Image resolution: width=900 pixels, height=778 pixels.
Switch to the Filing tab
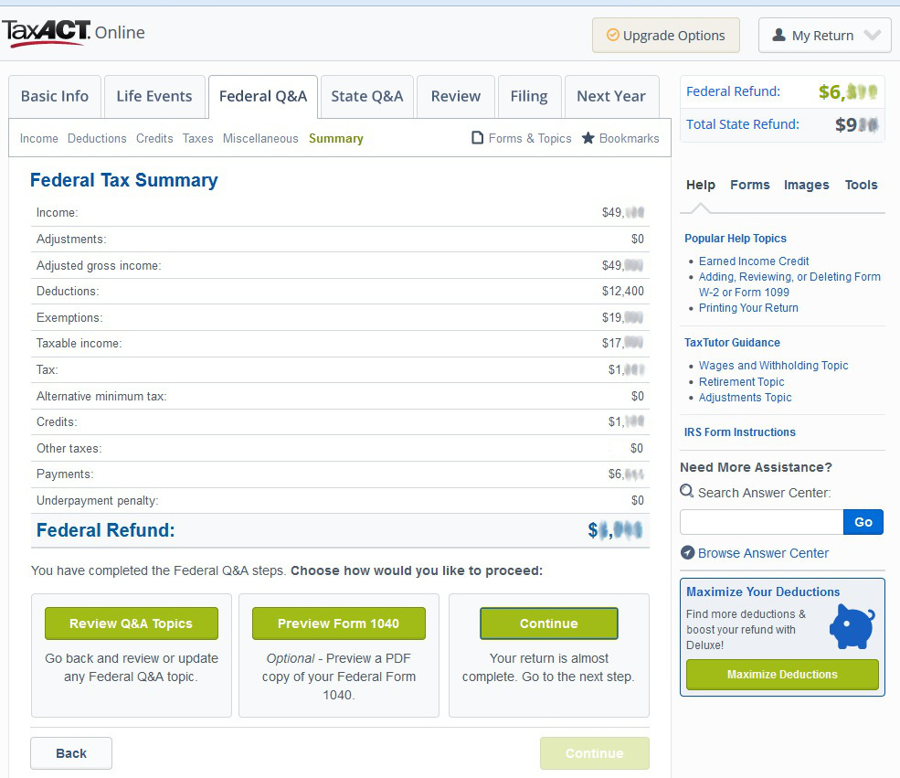(x=528, y=96)
